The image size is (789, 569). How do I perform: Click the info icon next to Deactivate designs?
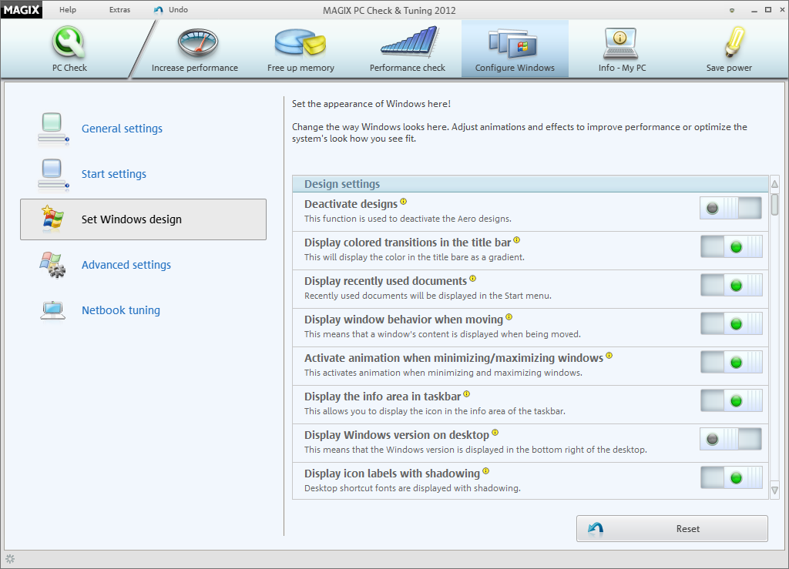(x=404, y=202)
